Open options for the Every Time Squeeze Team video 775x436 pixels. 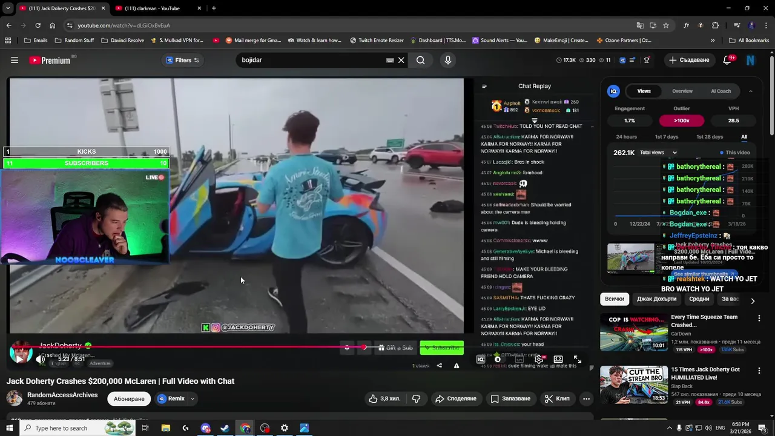pos(759,318)
